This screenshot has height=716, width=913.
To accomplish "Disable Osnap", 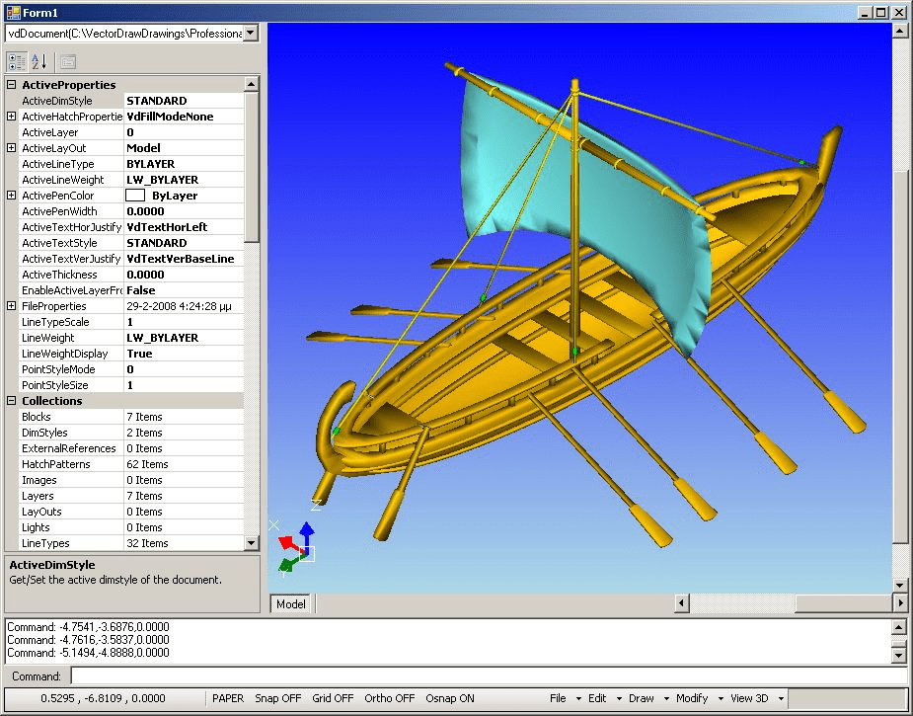I will 450,698.
